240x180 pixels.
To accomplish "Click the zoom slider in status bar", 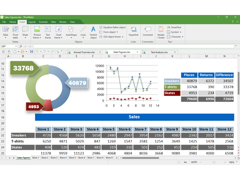I will tap(214, 162).
